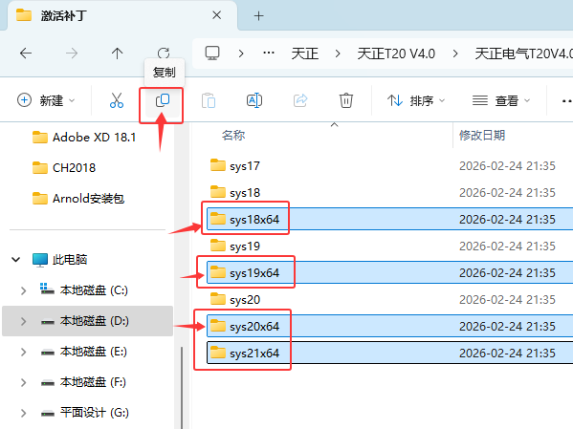Click 天正T20 V4.0 in breadcrumb
Screen dimensions: 573x429
click(x=396, y=54)
